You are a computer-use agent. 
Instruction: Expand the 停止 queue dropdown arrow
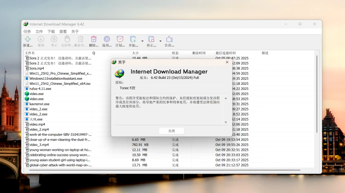pyautogui.click(x=161, y=41)
